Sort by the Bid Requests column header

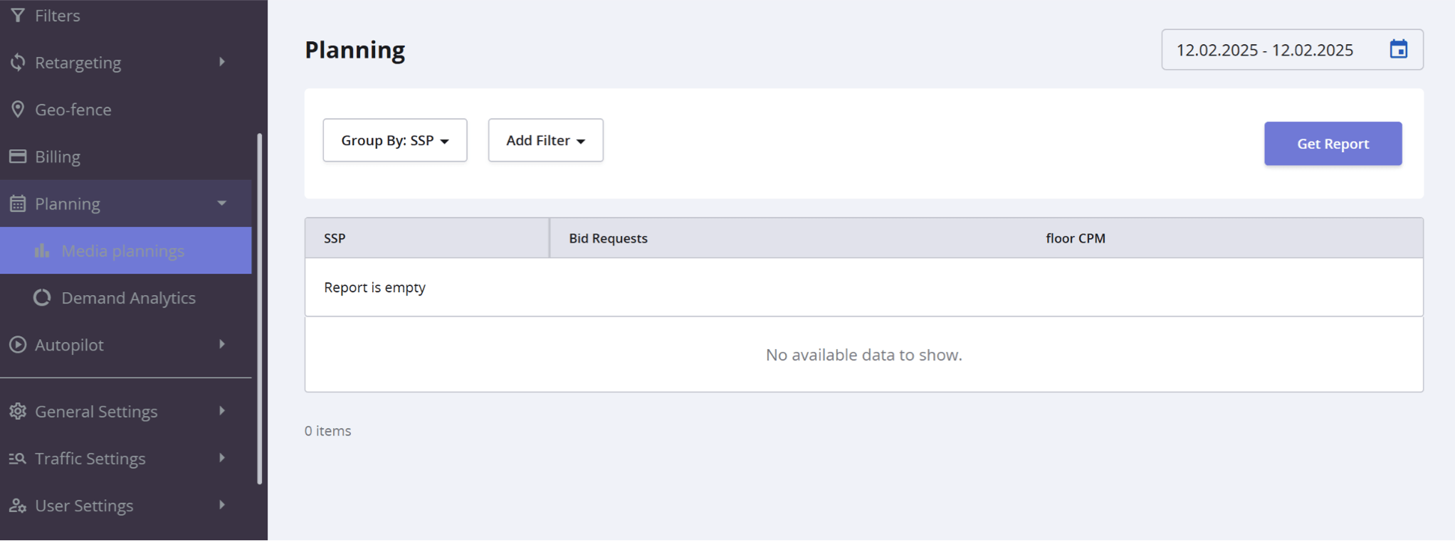608,238
